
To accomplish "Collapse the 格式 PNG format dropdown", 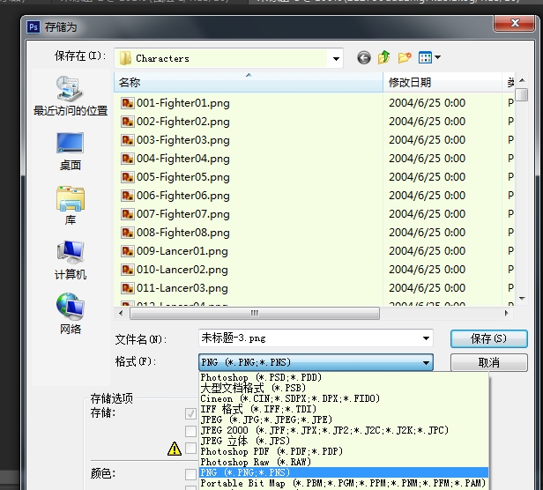I will tap(426, 362).
